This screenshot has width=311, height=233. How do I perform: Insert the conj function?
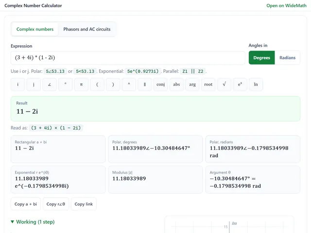point(161,84)
